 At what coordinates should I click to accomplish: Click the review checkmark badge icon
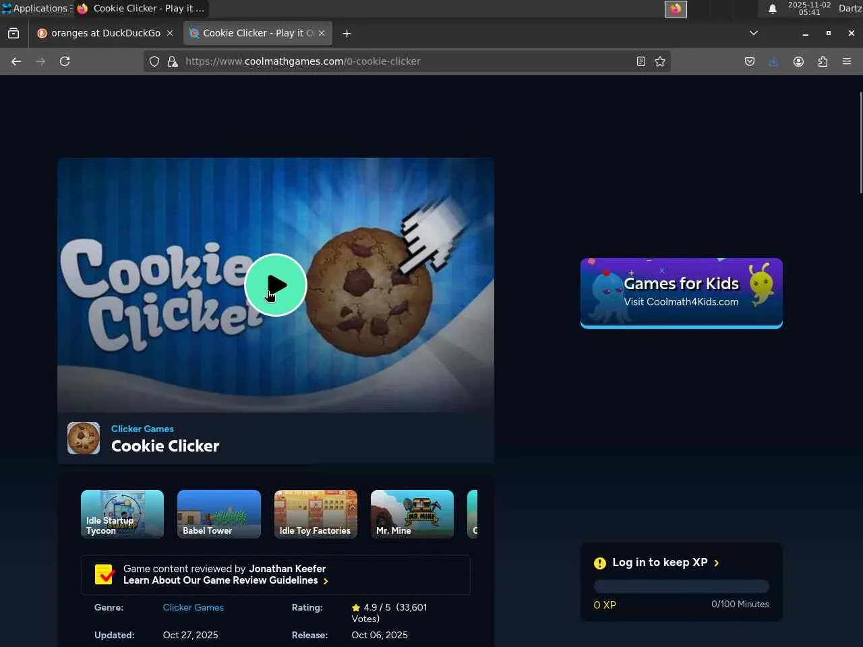(x=105, y=574)
